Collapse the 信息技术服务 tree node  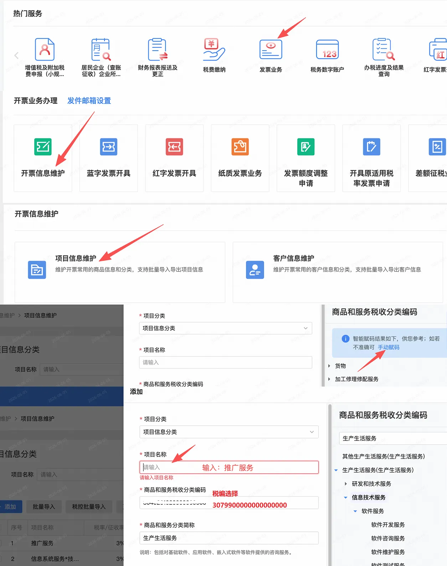pyautogui.click(x=345, y=497)
